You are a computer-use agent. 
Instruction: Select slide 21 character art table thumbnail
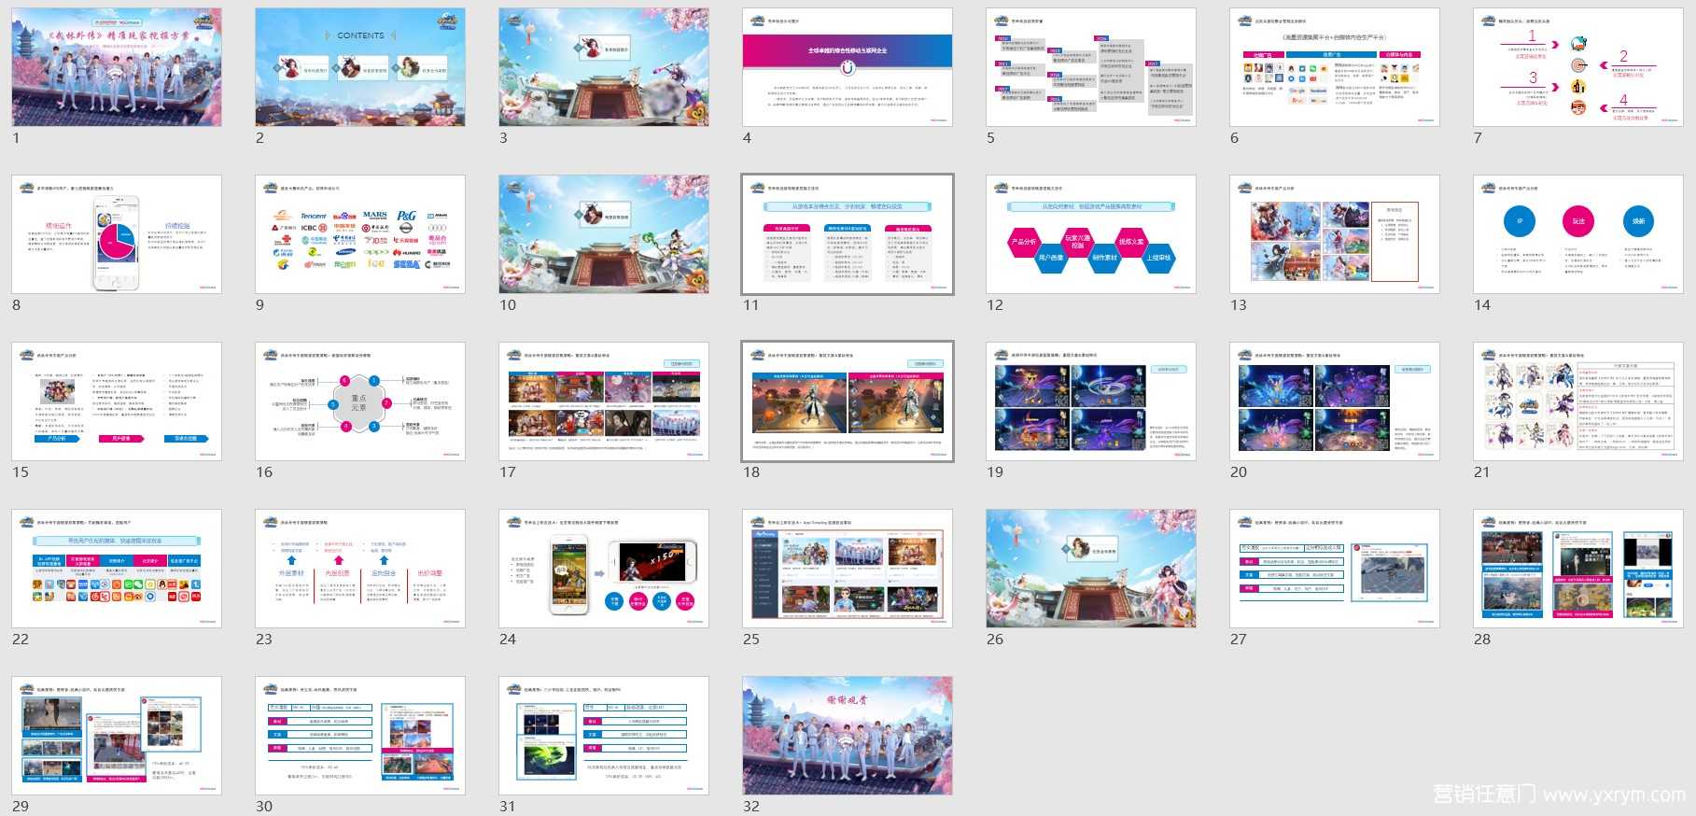click(x=1578, y=401)
